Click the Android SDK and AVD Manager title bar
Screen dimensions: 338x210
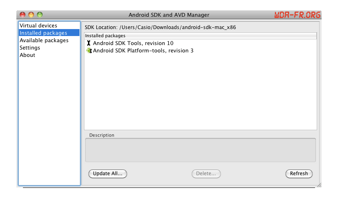coord(169,15)
